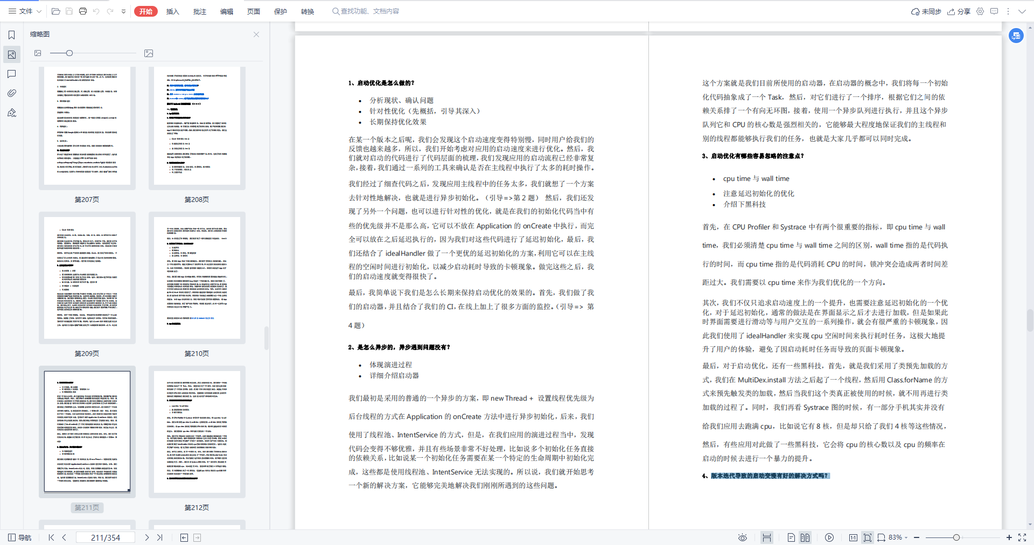
Task: Switch to the 批注 tab
Action: (200, 11)
